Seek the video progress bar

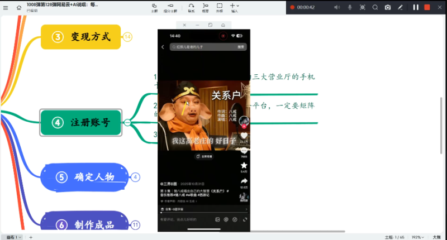[x=204, y=213]
